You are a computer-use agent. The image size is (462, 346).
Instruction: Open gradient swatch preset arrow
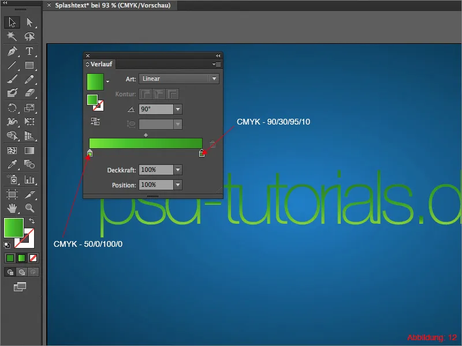[107, 81]
